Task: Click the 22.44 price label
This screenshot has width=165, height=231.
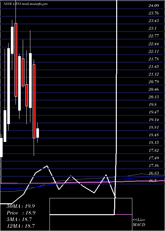Action: [154, 44]
